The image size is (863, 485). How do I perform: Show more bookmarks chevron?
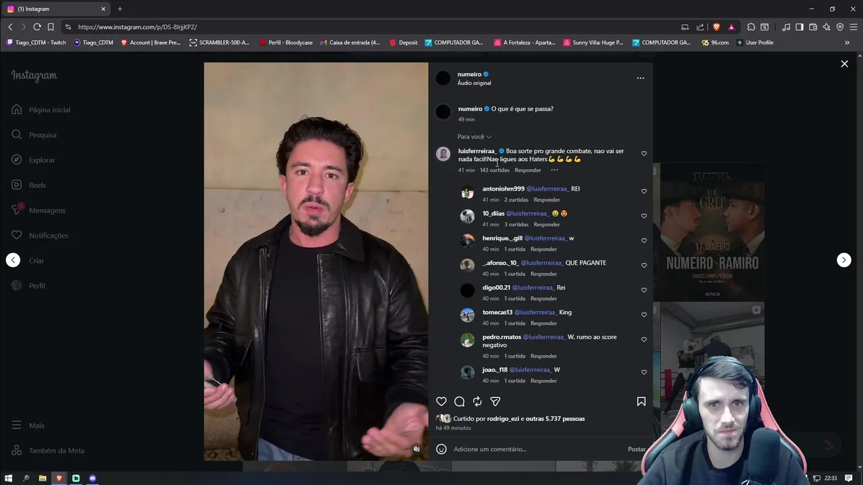[847, 42]
